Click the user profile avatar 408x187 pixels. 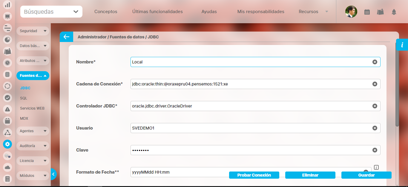[351, 12]
